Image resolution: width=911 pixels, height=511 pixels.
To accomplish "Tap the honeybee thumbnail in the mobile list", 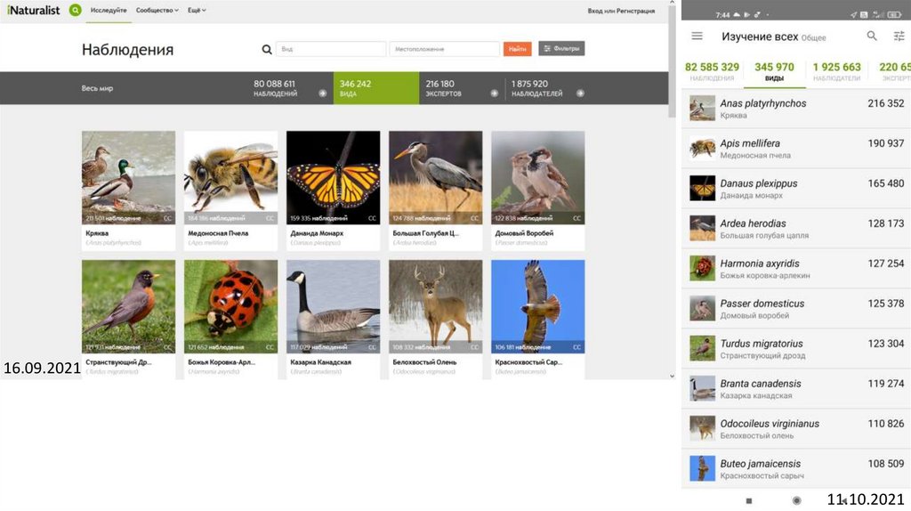I will pyautogui.click(x=703, y=149).
